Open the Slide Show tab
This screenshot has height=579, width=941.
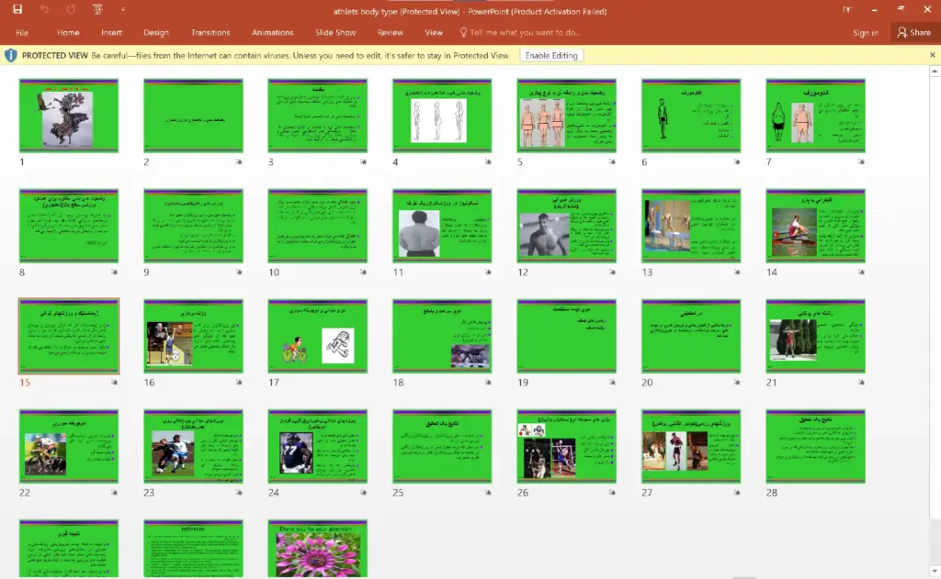(335, 32)
